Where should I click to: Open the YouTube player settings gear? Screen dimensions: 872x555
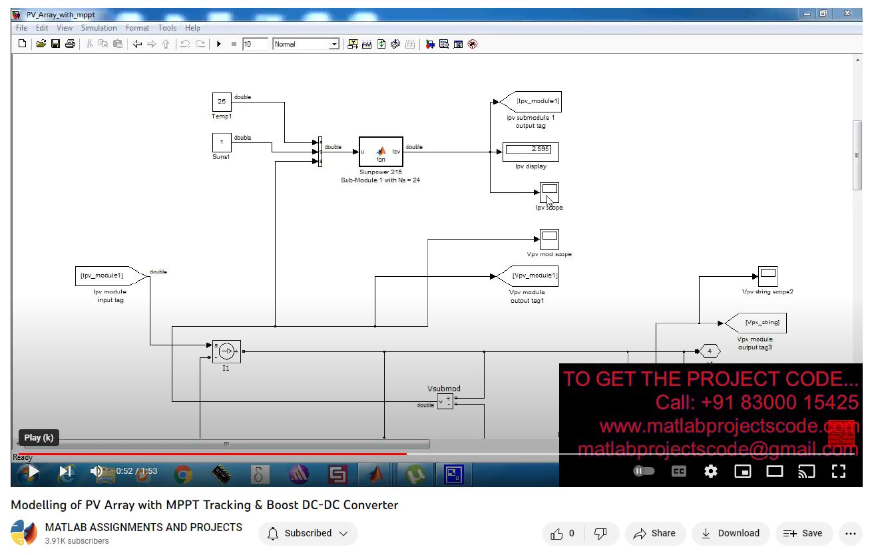(711, 471)
